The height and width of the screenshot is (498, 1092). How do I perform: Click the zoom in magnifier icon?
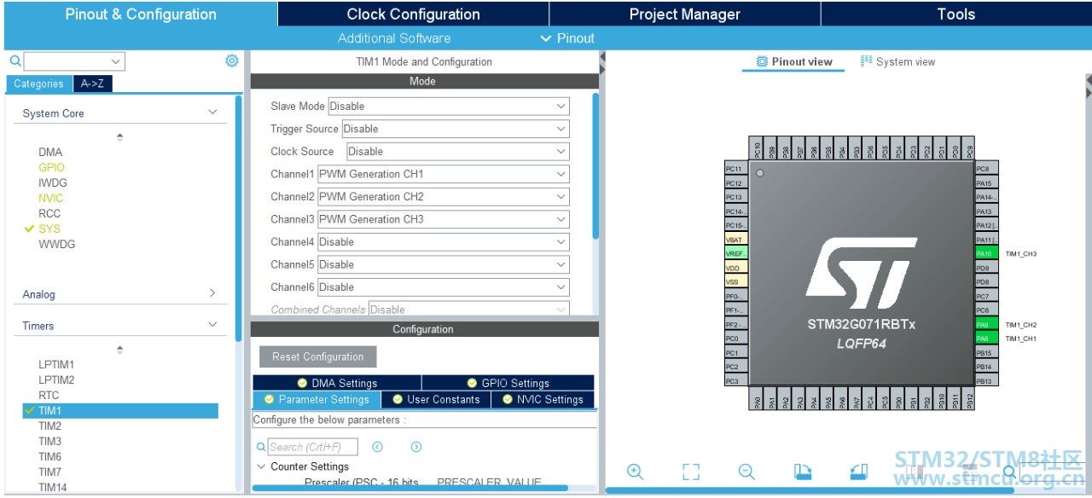[635, 472]
